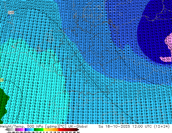The height and width of the screenshot is (133, 172).
Task: Click the UTC label
Action: point(149,126)
